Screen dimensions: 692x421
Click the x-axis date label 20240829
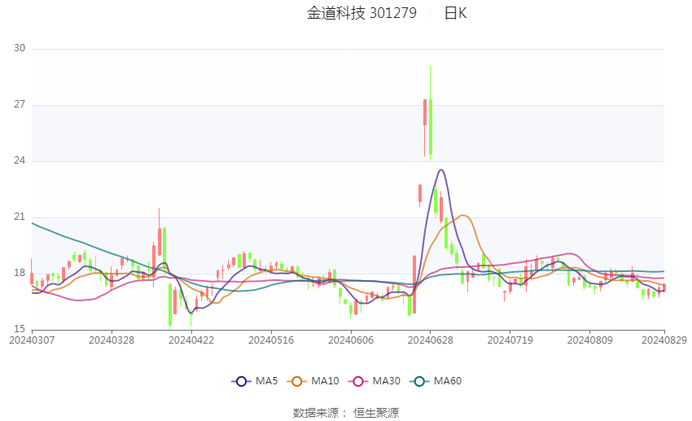tap(664, 340)
